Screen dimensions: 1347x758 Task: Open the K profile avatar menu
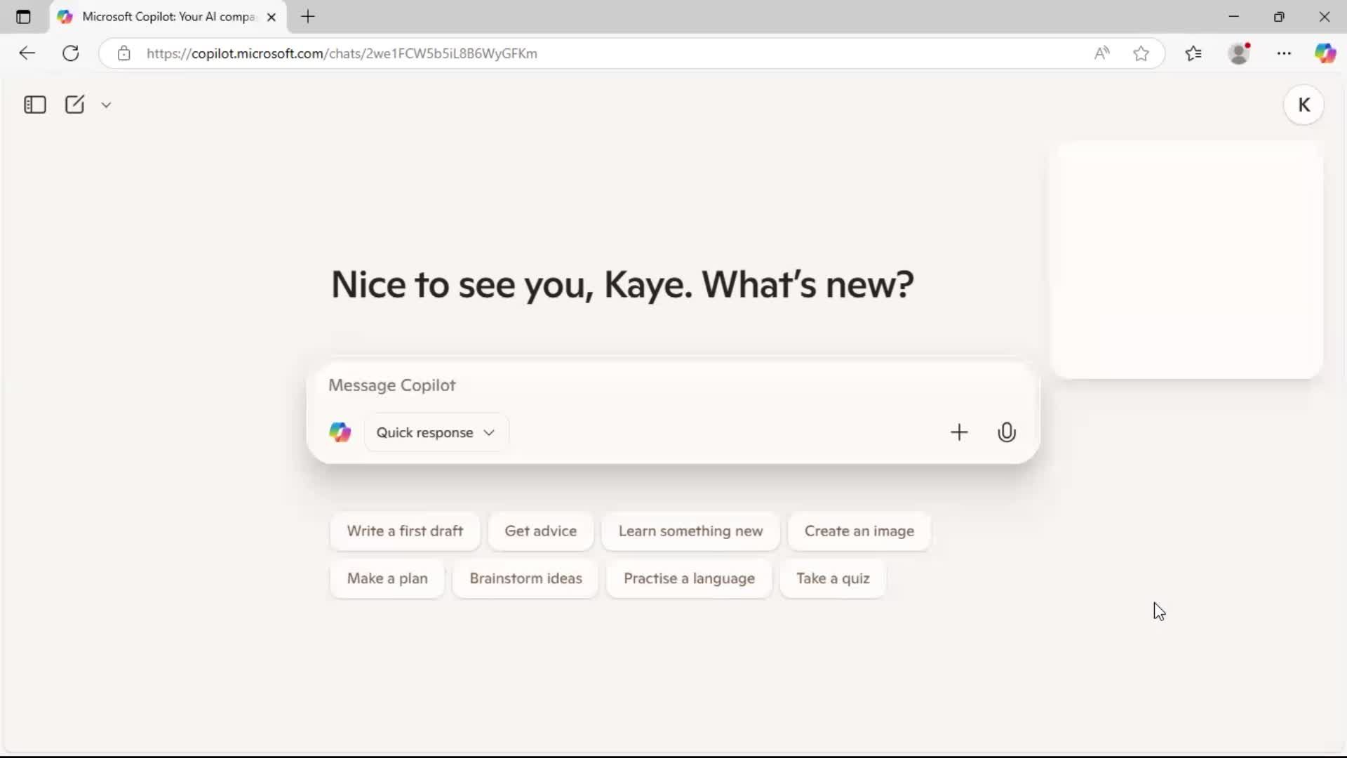[x=1304, y=105]
